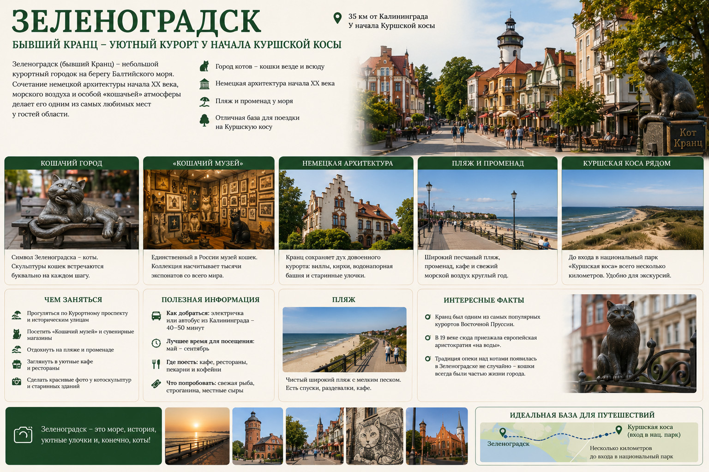
Task: Click the map pin above 'Зеленоградск' on the map
Action: tap(503, 432)
